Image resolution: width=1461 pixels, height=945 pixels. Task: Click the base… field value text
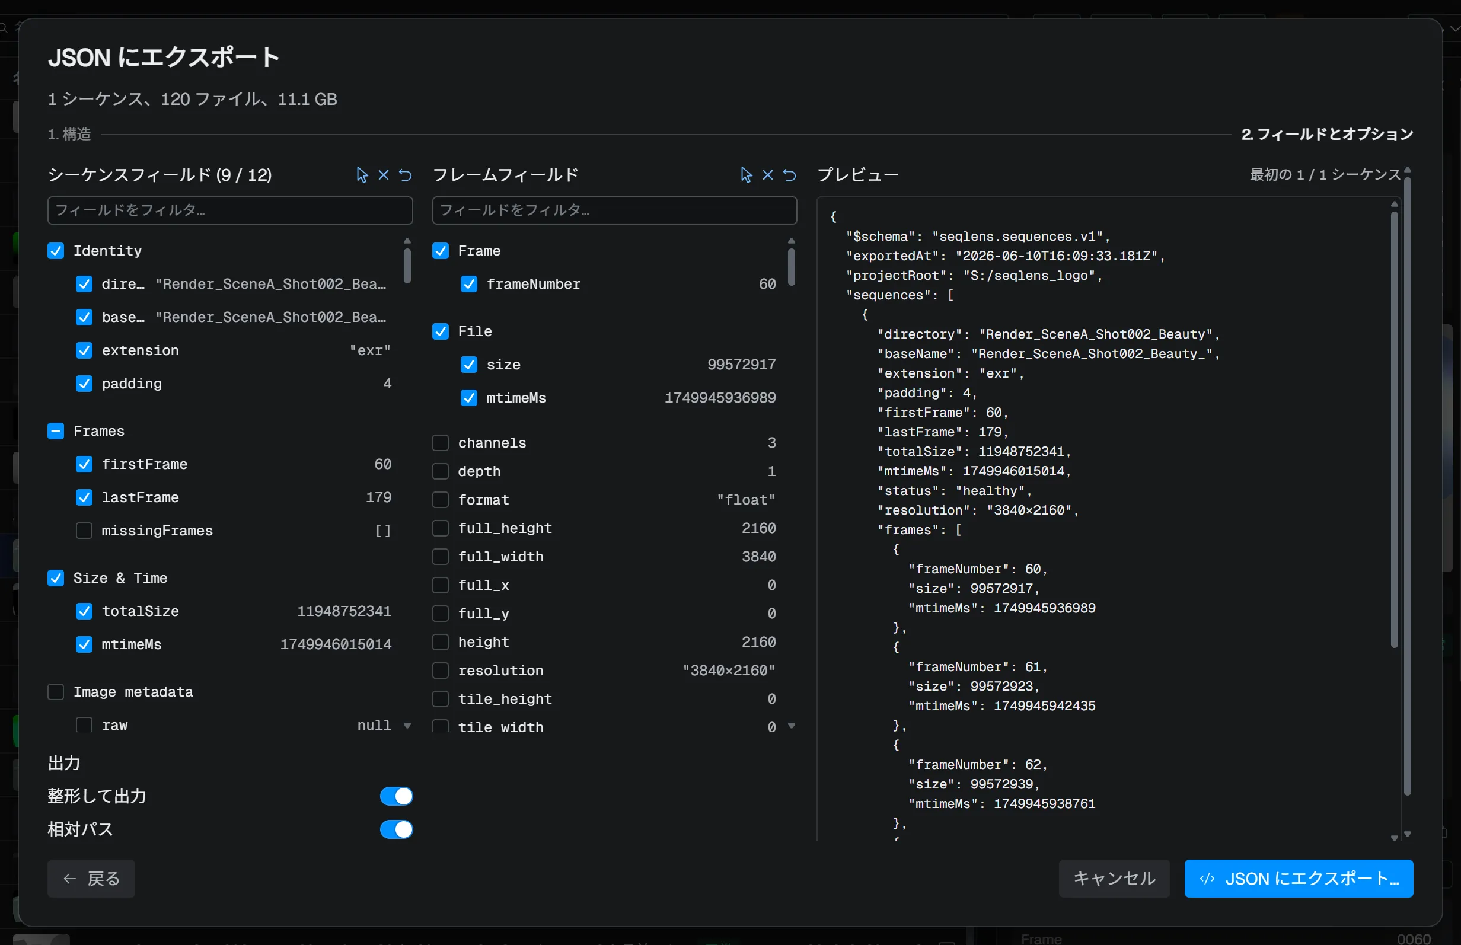270,317
